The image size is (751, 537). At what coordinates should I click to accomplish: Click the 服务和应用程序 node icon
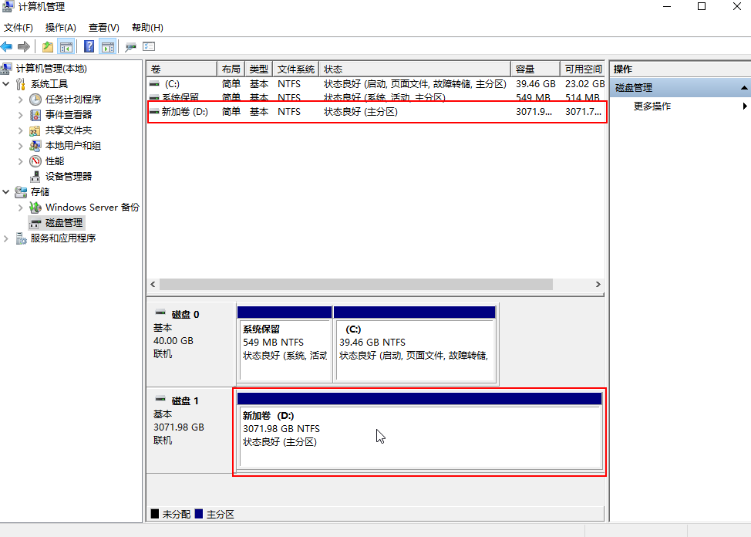coord(21,238)
